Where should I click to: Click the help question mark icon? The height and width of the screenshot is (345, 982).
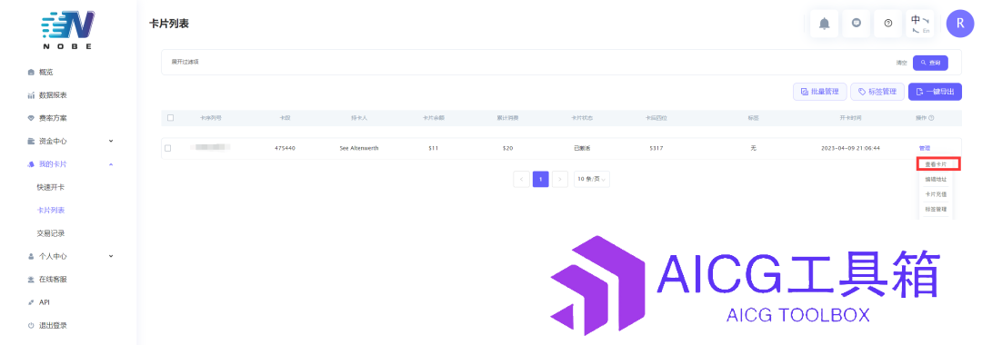pos(888,24)
